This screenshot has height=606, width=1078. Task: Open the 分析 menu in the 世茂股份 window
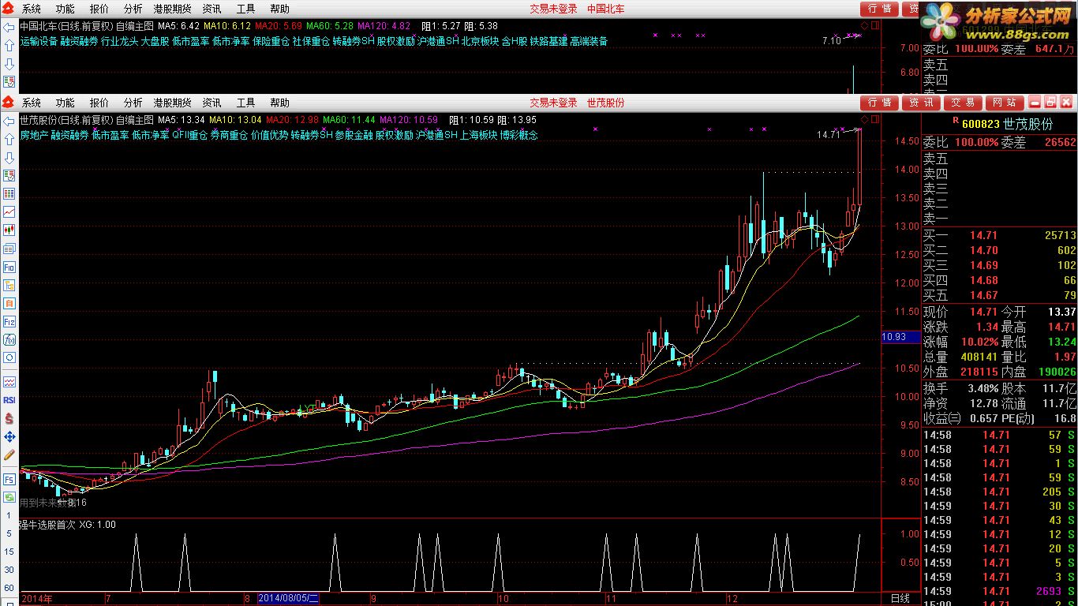133,103
